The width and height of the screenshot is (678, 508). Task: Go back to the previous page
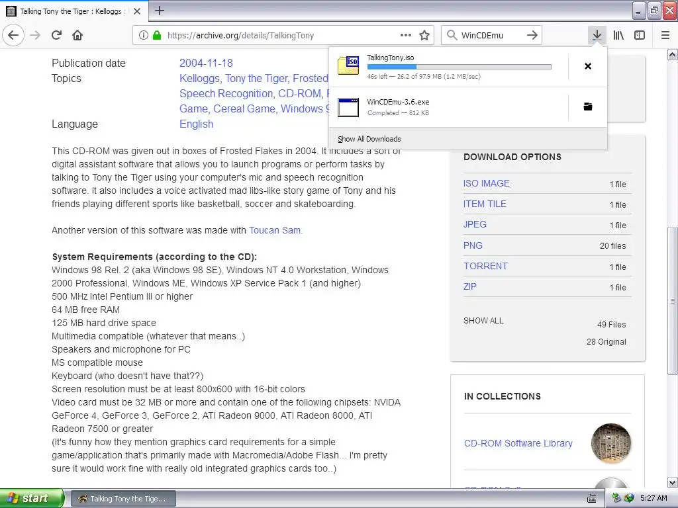point(13,35)
